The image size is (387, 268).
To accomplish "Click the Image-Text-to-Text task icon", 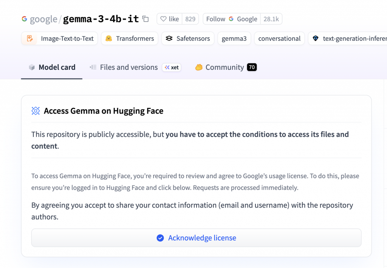I will (29, 39).
